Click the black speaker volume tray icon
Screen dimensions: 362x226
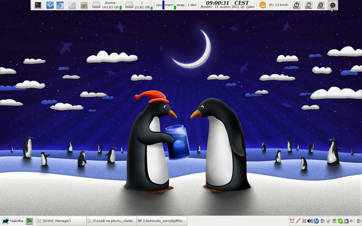(310, 221)
